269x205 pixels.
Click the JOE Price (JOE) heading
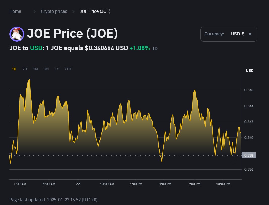click(73, 33)
